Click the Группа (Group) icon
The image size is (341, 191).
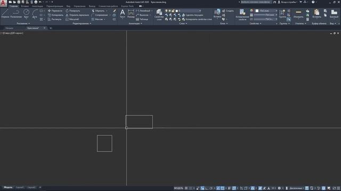point(282,14)
